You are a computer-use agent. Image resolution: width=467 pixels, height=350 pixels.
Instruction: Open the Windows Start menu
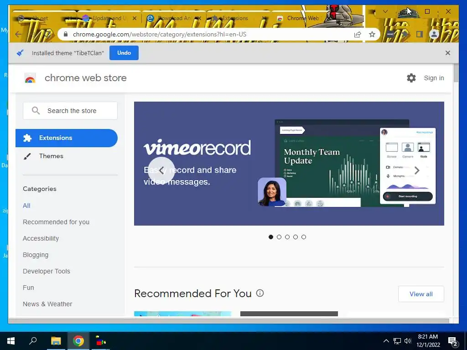[x=11, y=341]
